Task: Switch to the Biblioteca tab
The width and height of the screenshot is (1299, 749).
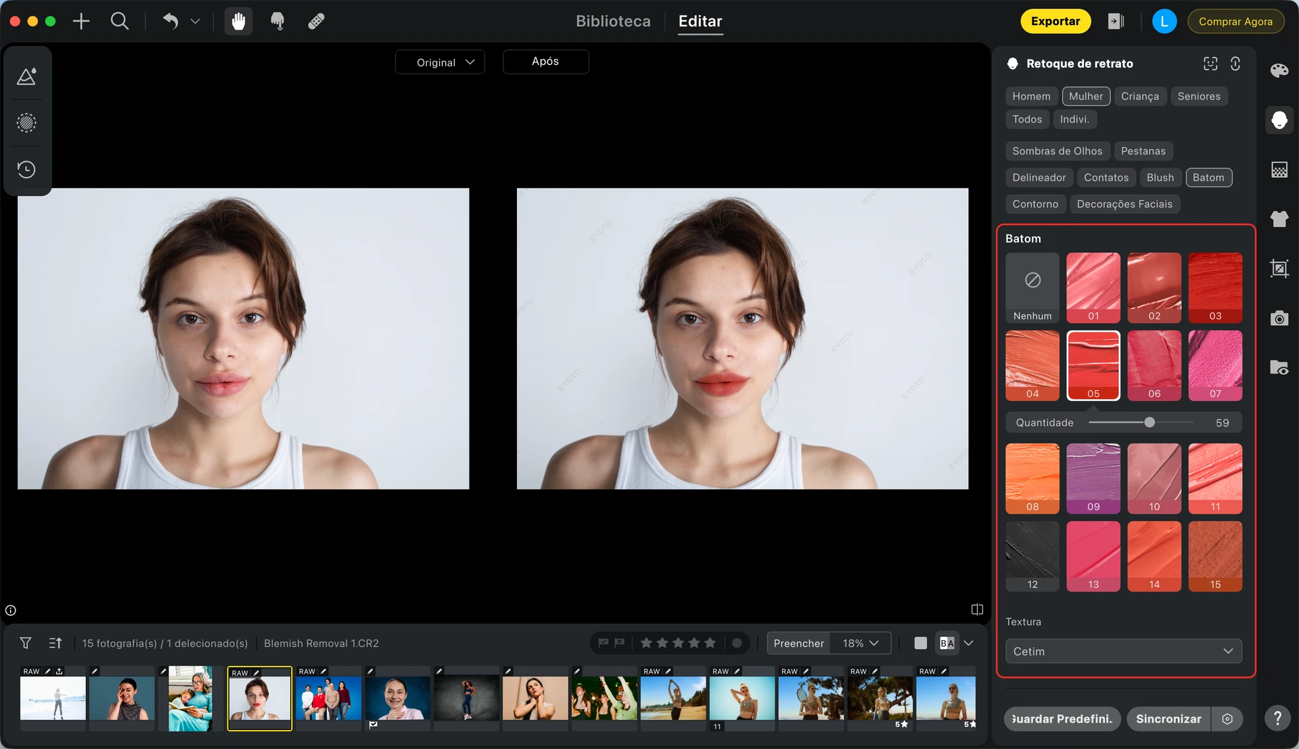Action: point(613,22)
